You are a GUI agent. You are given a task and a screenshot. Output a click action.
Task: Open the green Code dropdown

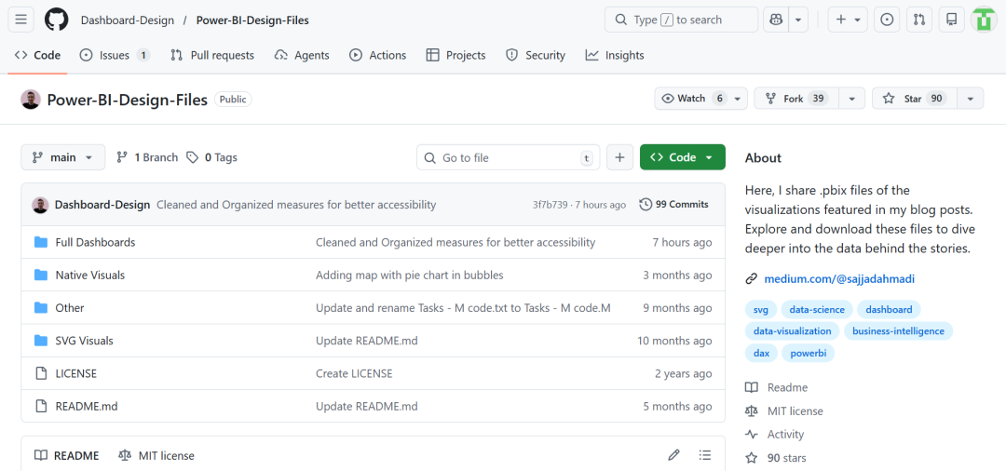[x=682, y=157]
